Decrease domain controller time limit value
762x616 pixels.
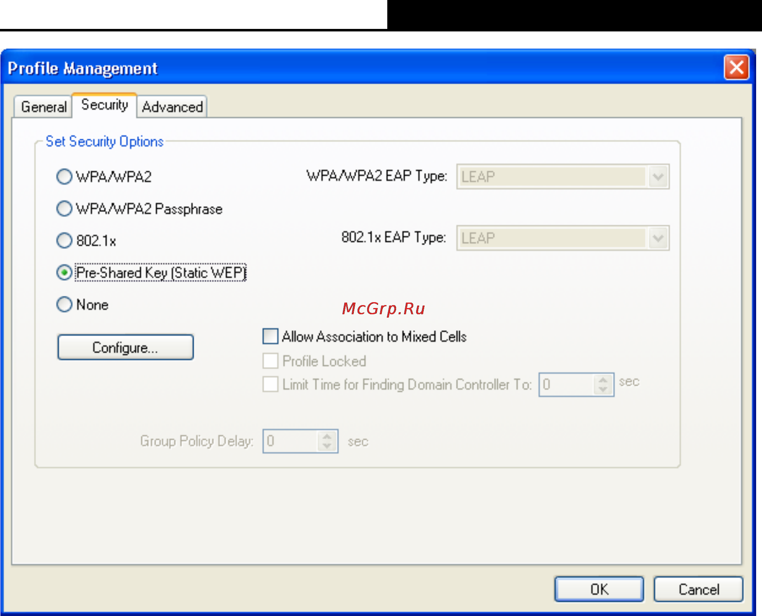click(603, 390)
